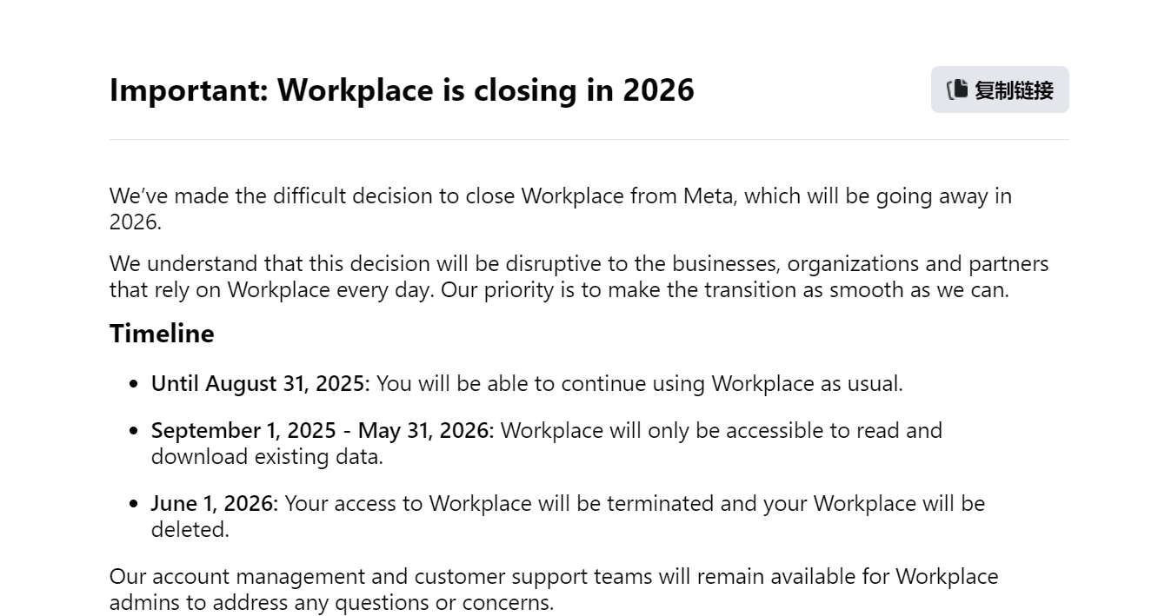1158x616 pixels.
Task: Click the bullet marker beside June 1, 2026
Action: pos(132,503)
